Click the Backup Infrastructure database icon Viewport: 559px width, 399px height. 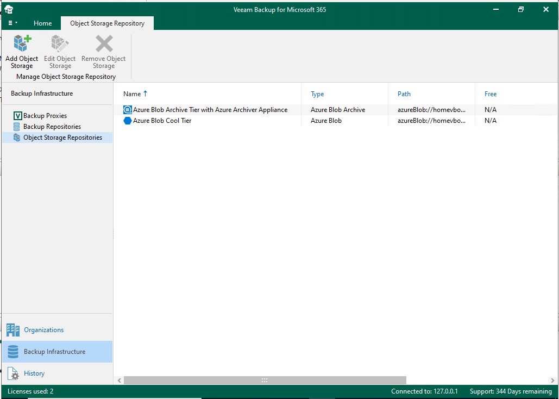(13, 352)
